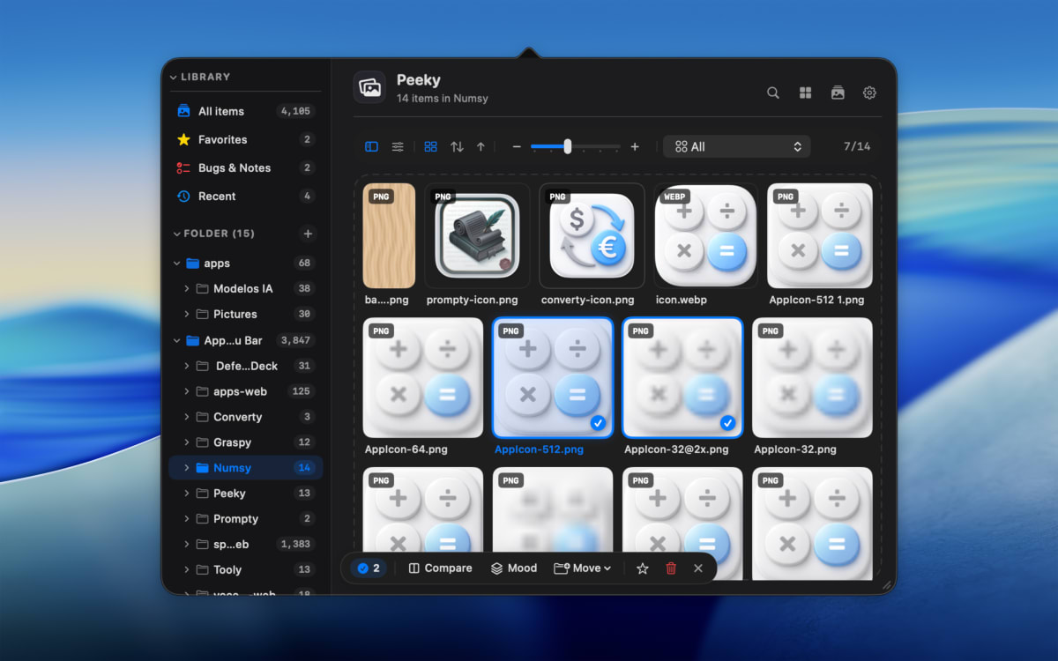
Task: Click the ascending arrow icon
Action: 481,147
